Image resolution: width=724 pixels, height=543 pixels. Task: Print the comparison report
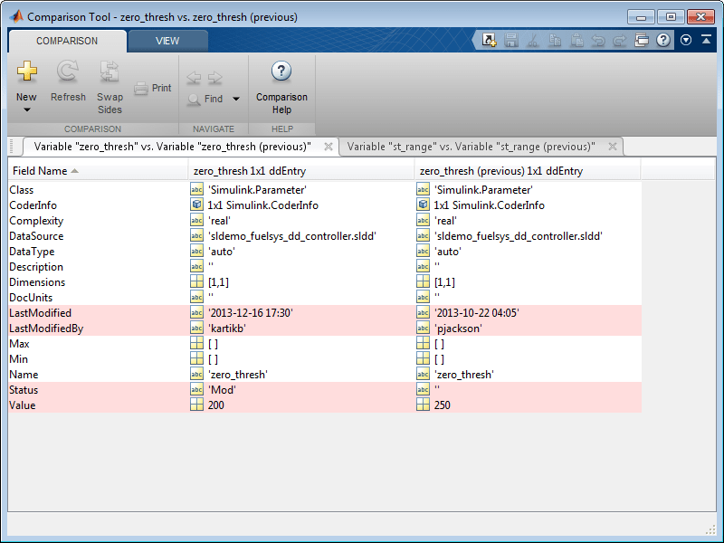[153, 88]
